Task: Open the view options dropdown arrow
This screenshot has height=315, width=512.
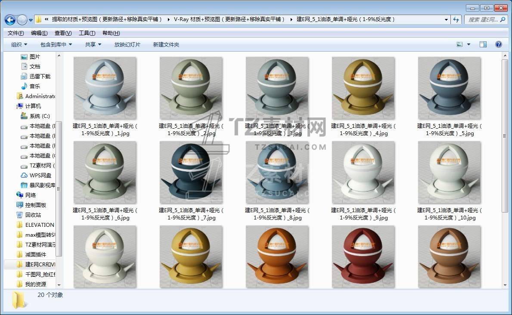Action: pyautogui.click(x=469, y=44)
